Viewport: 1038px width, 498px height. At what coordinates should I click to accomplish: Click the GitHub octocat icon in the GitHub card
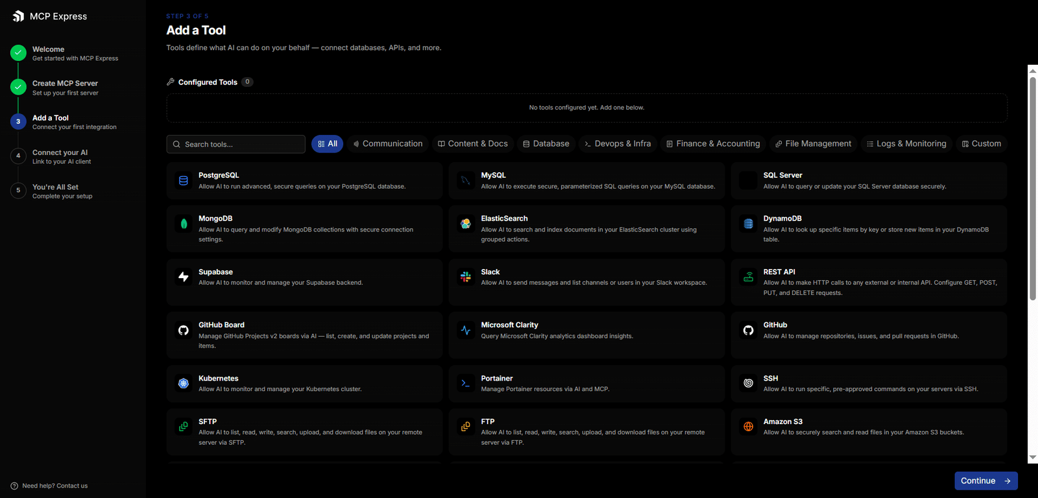[749, 330]
